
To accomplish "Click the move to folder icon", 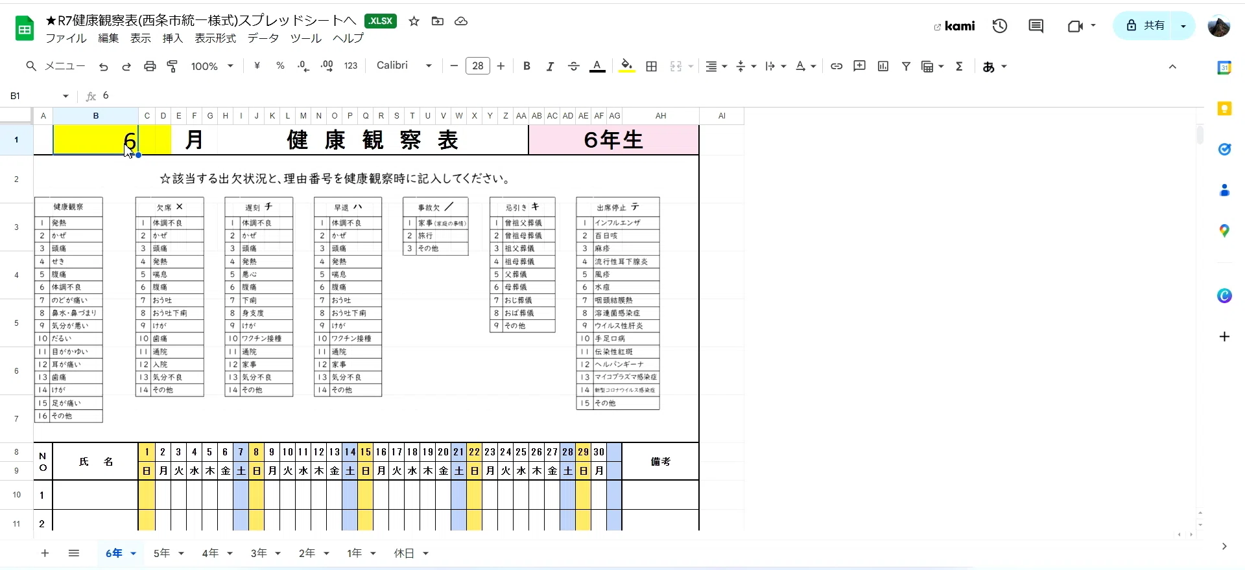I will point(438,21).
